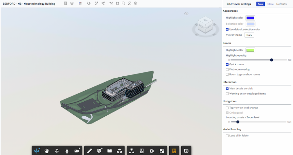Select the Orbit tool in bottom toolbar
Viewport: 293px width, 155px height.
coord(37,151)
